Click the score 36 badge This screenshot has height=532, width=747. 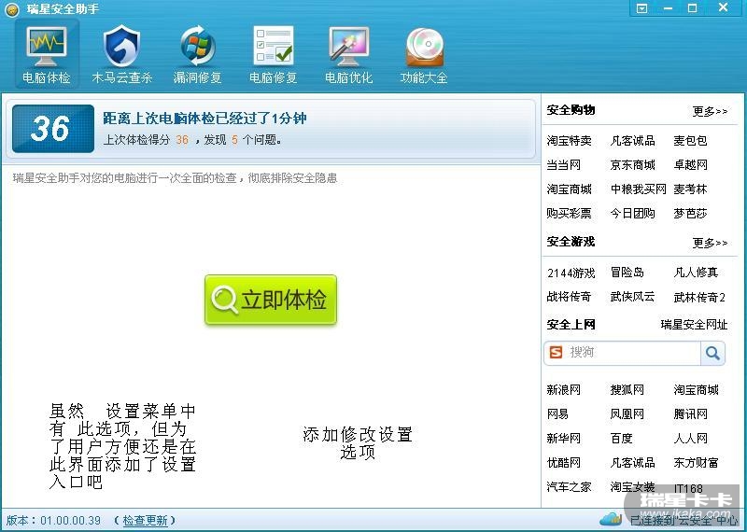[x=53, y=129]
